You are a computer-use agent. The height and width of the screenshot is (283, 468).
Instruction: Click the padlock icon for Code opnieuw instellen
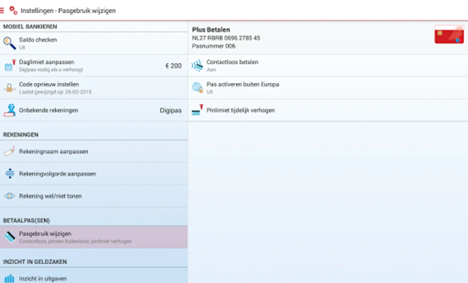(x=9, y=88)
